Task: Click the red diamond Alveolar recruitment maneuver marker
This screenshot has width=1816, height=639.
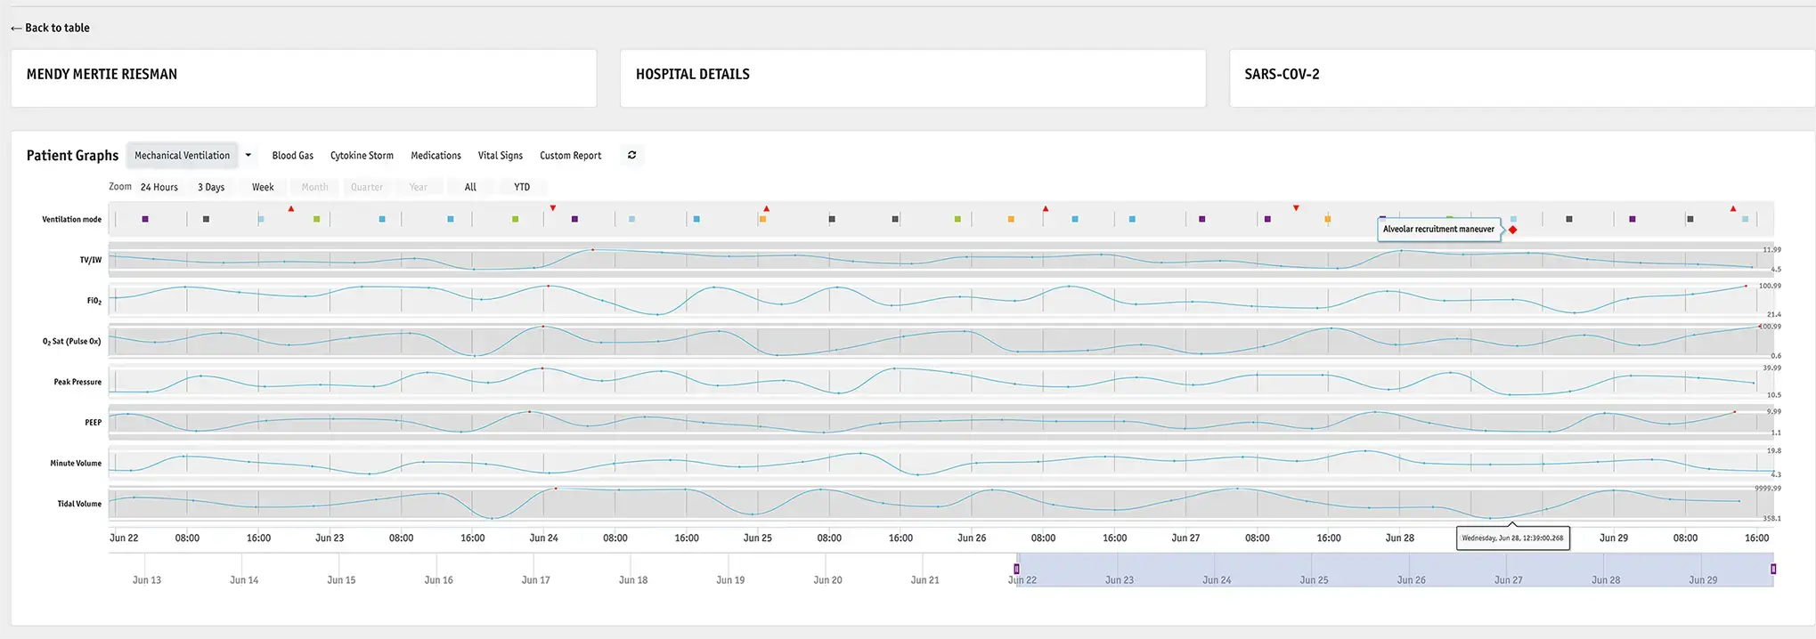Action: click(1512, 230)
